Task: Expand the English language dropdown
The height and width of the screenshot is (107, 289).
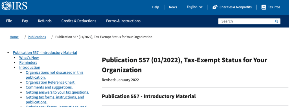Action: [195, 7]
